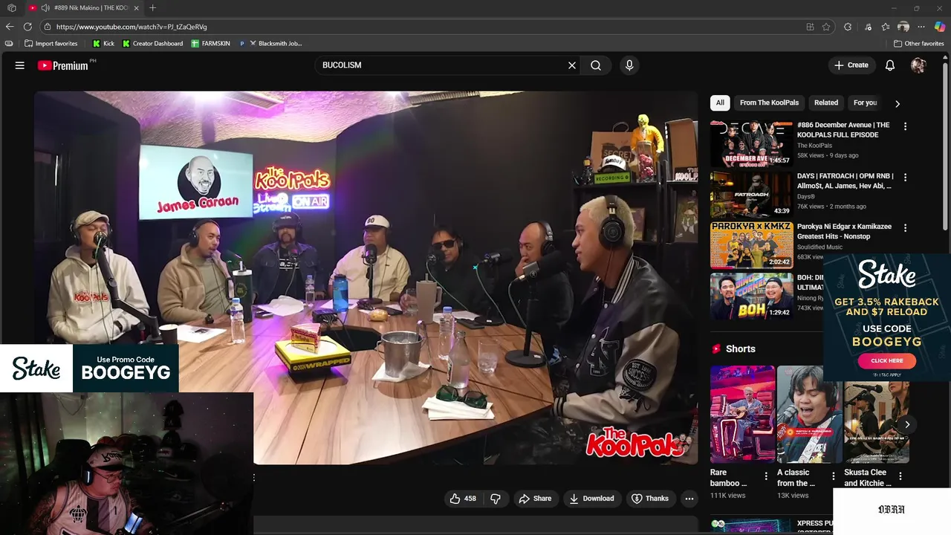Open Import favorites bookmark
Screen dimensions: 951x535
pyautogui.click(x=51, y=43)
